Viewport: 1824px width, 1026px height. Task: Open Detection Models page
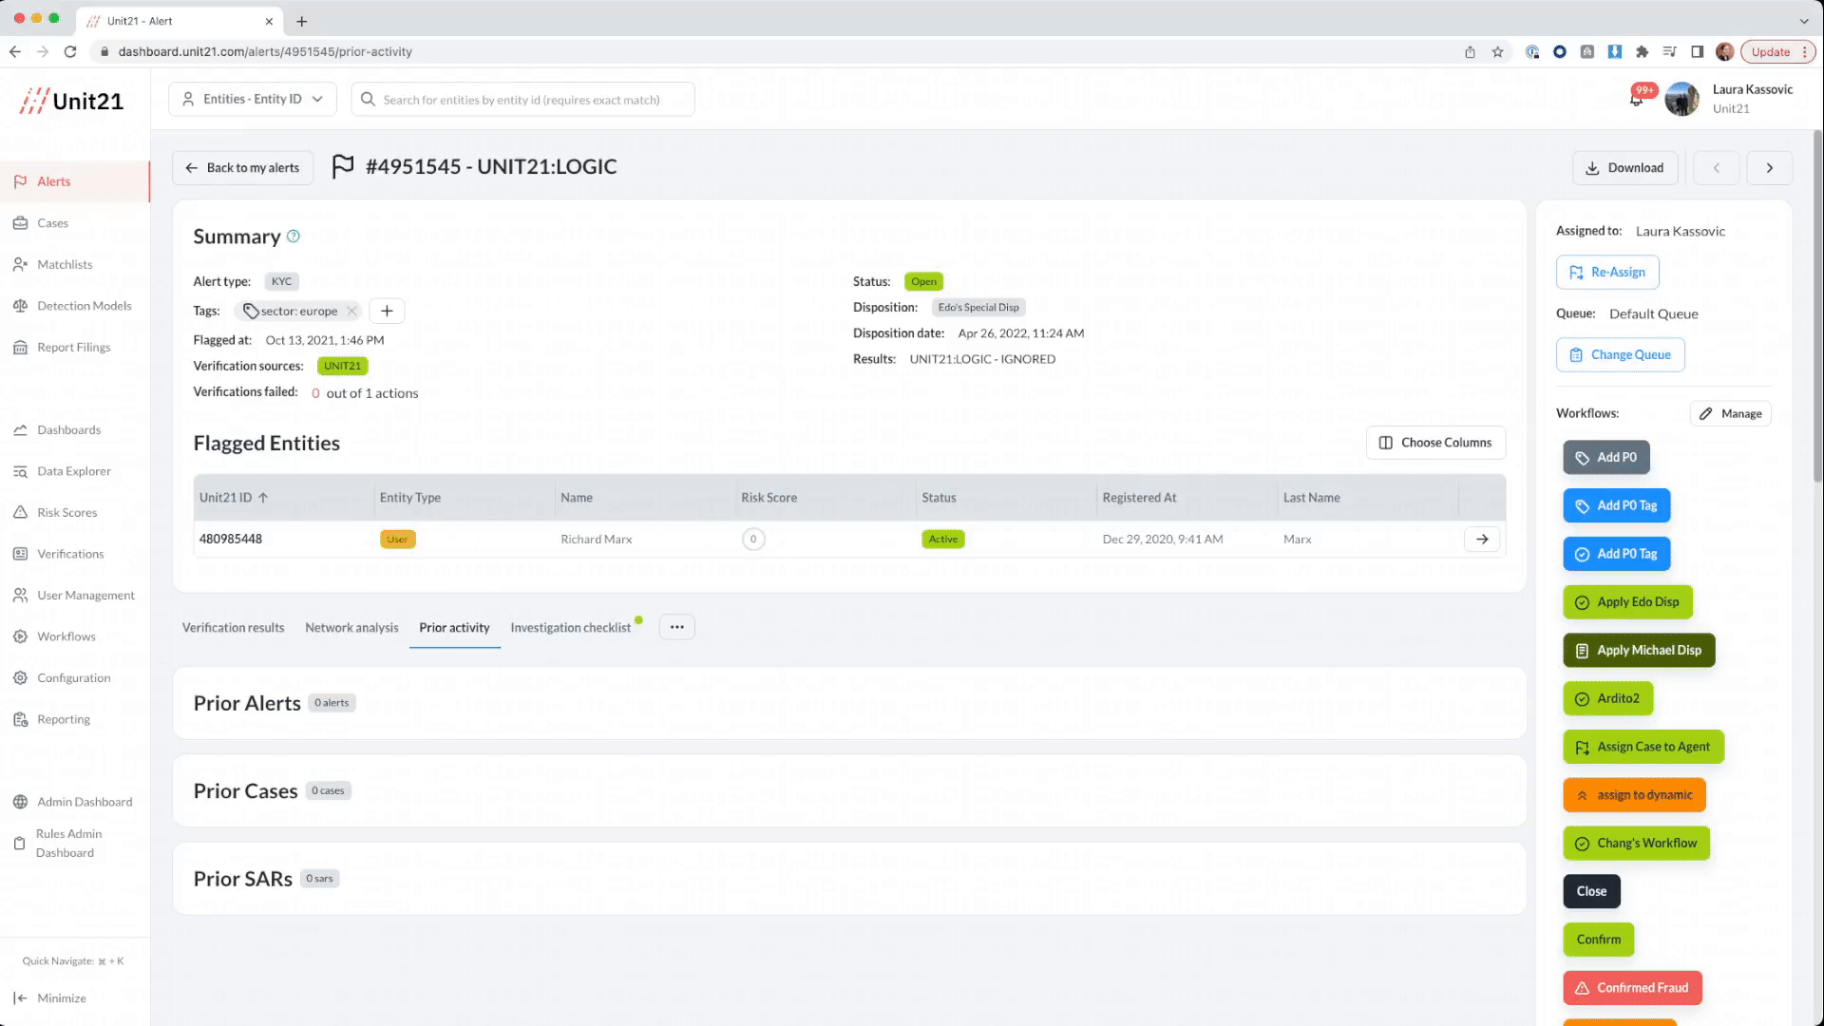[84, 306]
